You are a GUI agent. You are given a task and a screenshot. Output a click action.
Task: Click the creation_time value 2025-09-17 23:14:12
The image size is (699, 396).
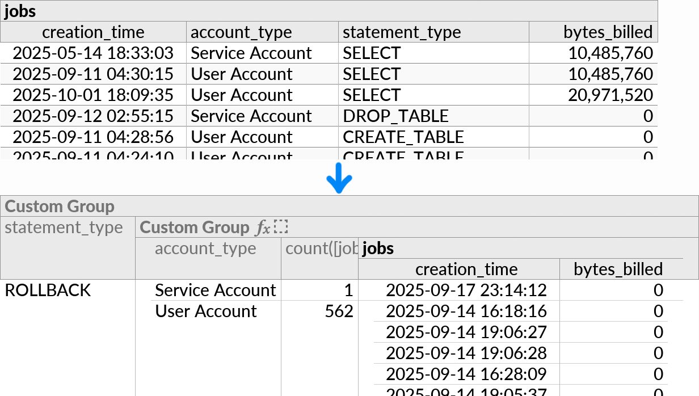pos(466,290)
